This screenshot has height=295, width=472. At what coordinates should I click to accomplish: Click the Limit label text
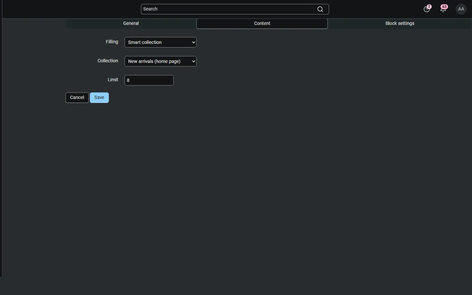[x=113, y=80]
